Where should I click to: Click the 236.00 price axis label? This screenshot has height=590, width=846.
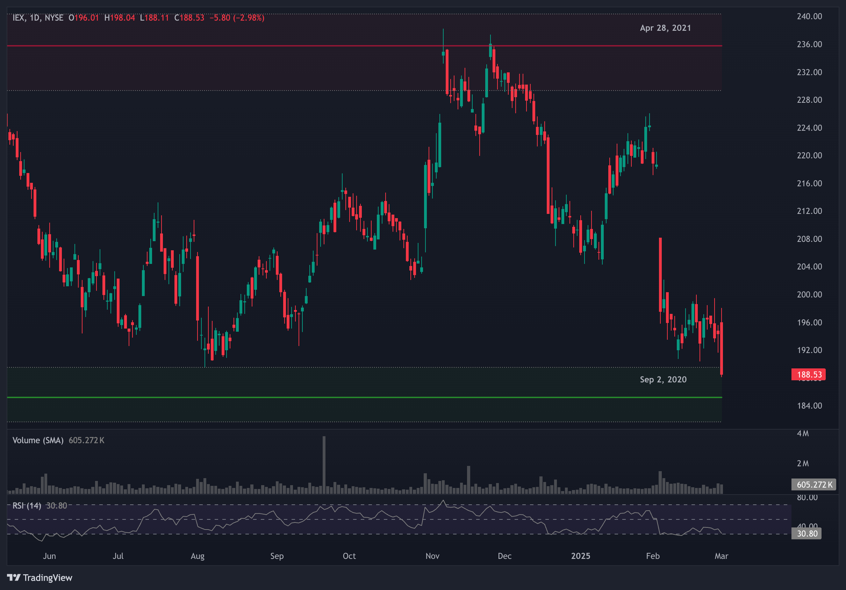coord(810,44)
